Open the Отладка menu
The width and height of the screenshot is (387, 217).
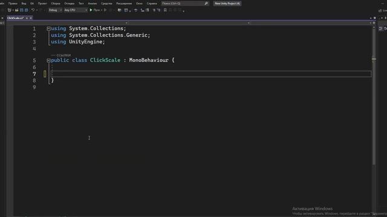coord(70,4)
